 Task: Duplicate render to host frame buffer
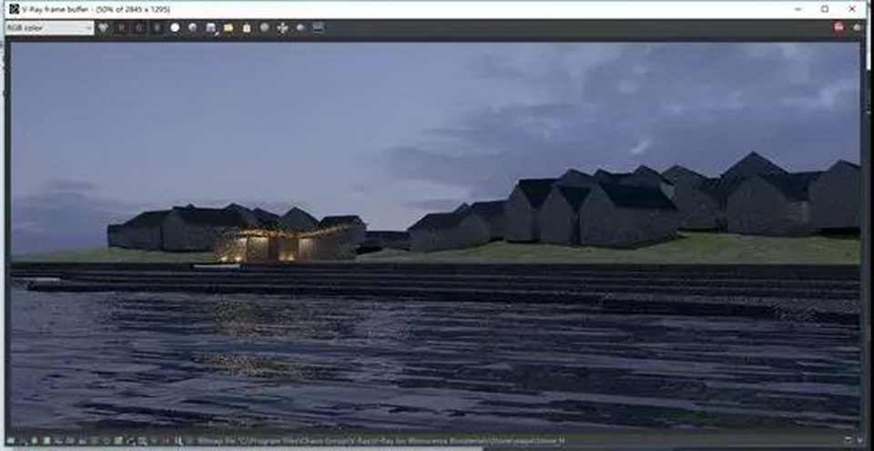[264, 27]
